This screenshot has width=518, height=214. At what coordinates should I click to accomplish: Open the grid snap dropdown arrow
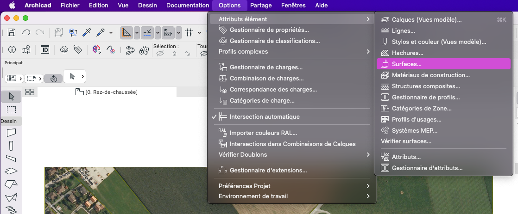click(x=199, y=33)
